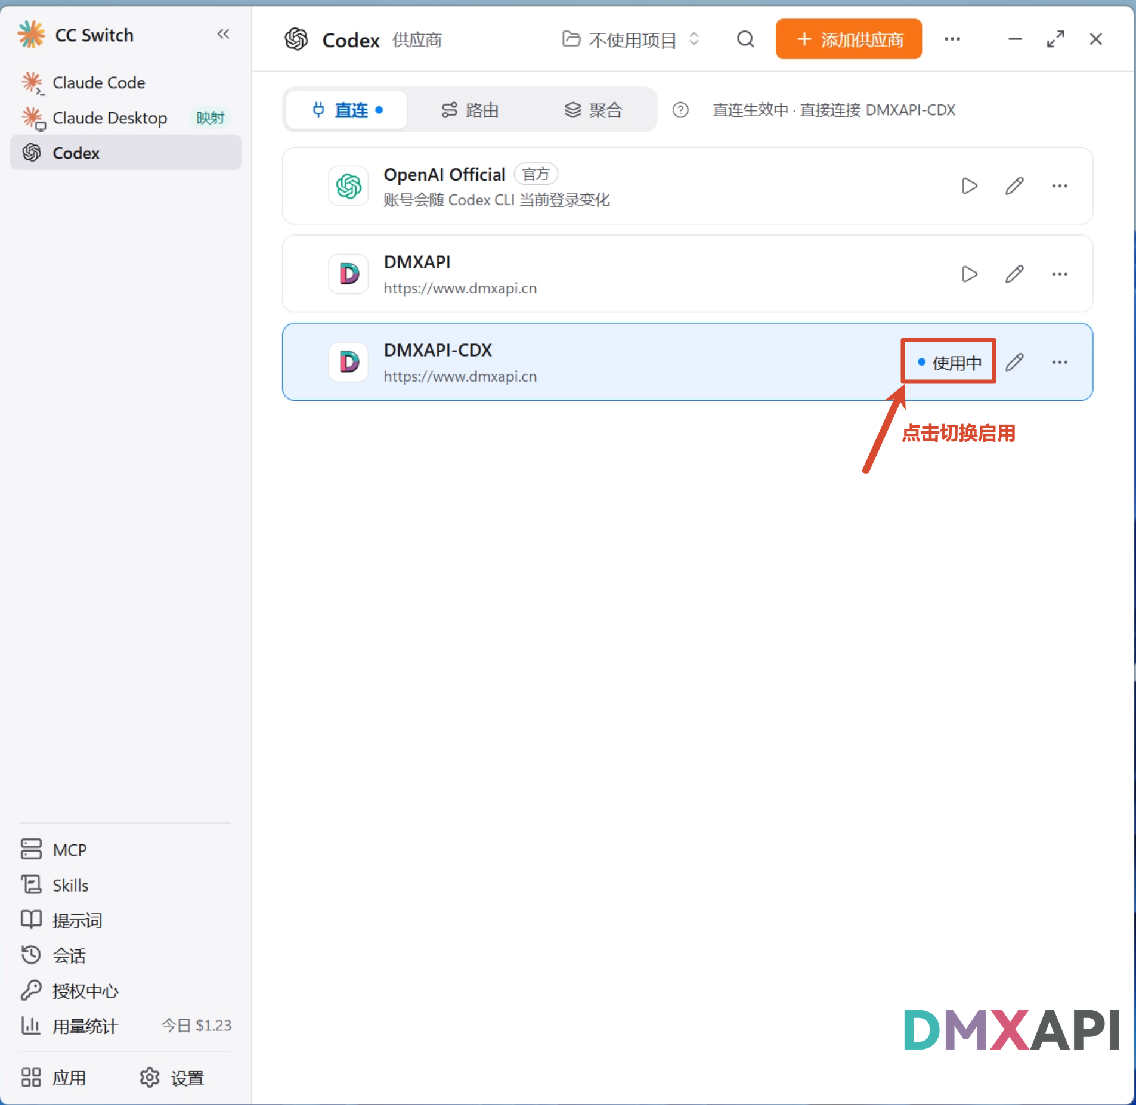The height and width of the screenshot is (1105, 1136).
Task: Open the header more options menu
Action: click(952, 39)
